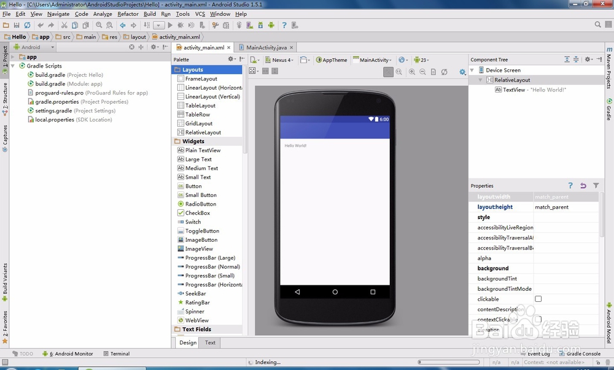614x370 pixels.
Task: Collapse the RelativeLayout node in Component Tree
Action: [481, 80]
